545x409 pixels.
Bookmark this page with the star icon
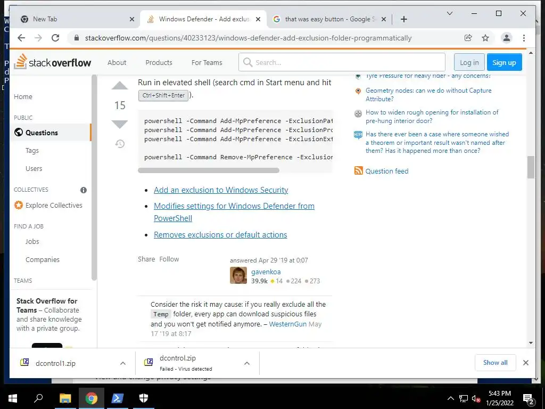pyautogui.click(x=485, y=38)
